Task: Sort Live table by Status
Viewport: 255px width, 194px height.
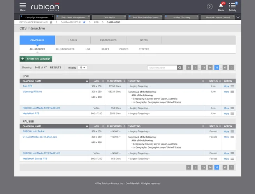Action: [220, 81]
